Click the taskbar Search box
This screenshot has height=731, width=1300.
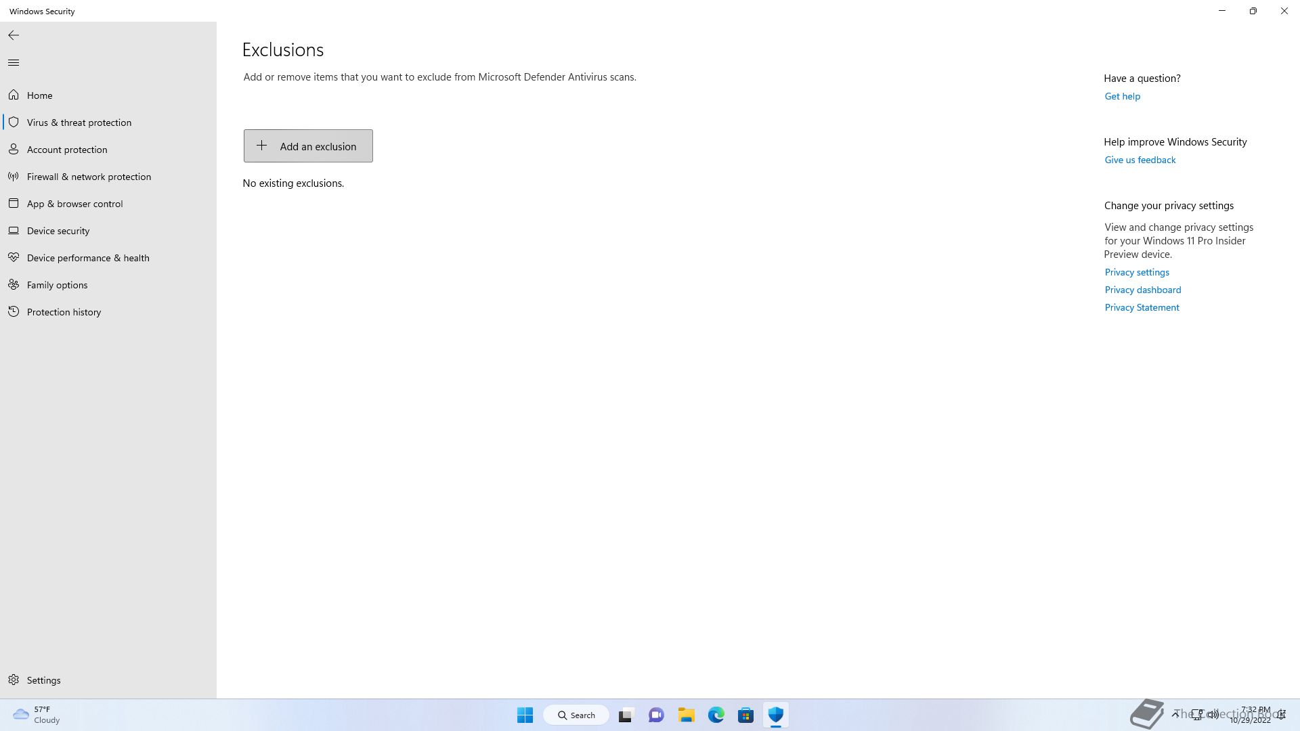[576, 715]
